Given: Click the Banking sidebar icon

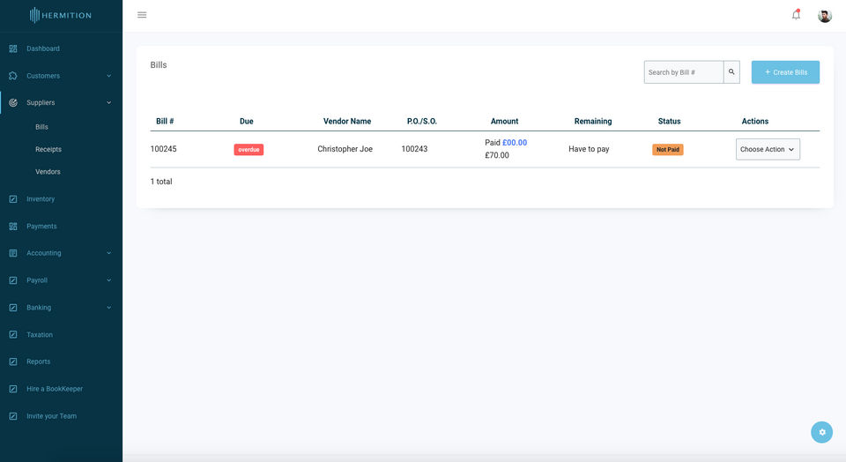Looking at the screenshot, I should 13,308.
